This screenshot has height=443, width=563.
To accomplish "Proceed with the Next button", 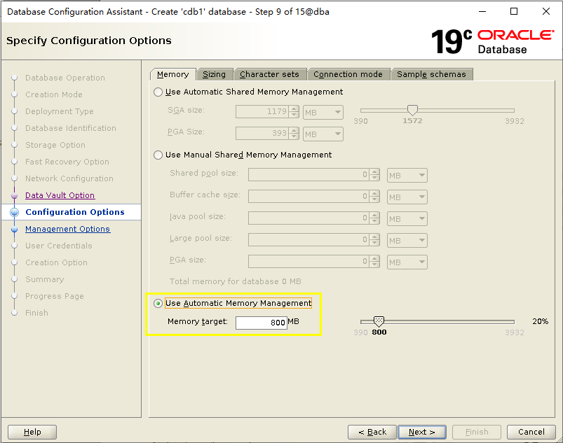I will [x=422, y=432].
